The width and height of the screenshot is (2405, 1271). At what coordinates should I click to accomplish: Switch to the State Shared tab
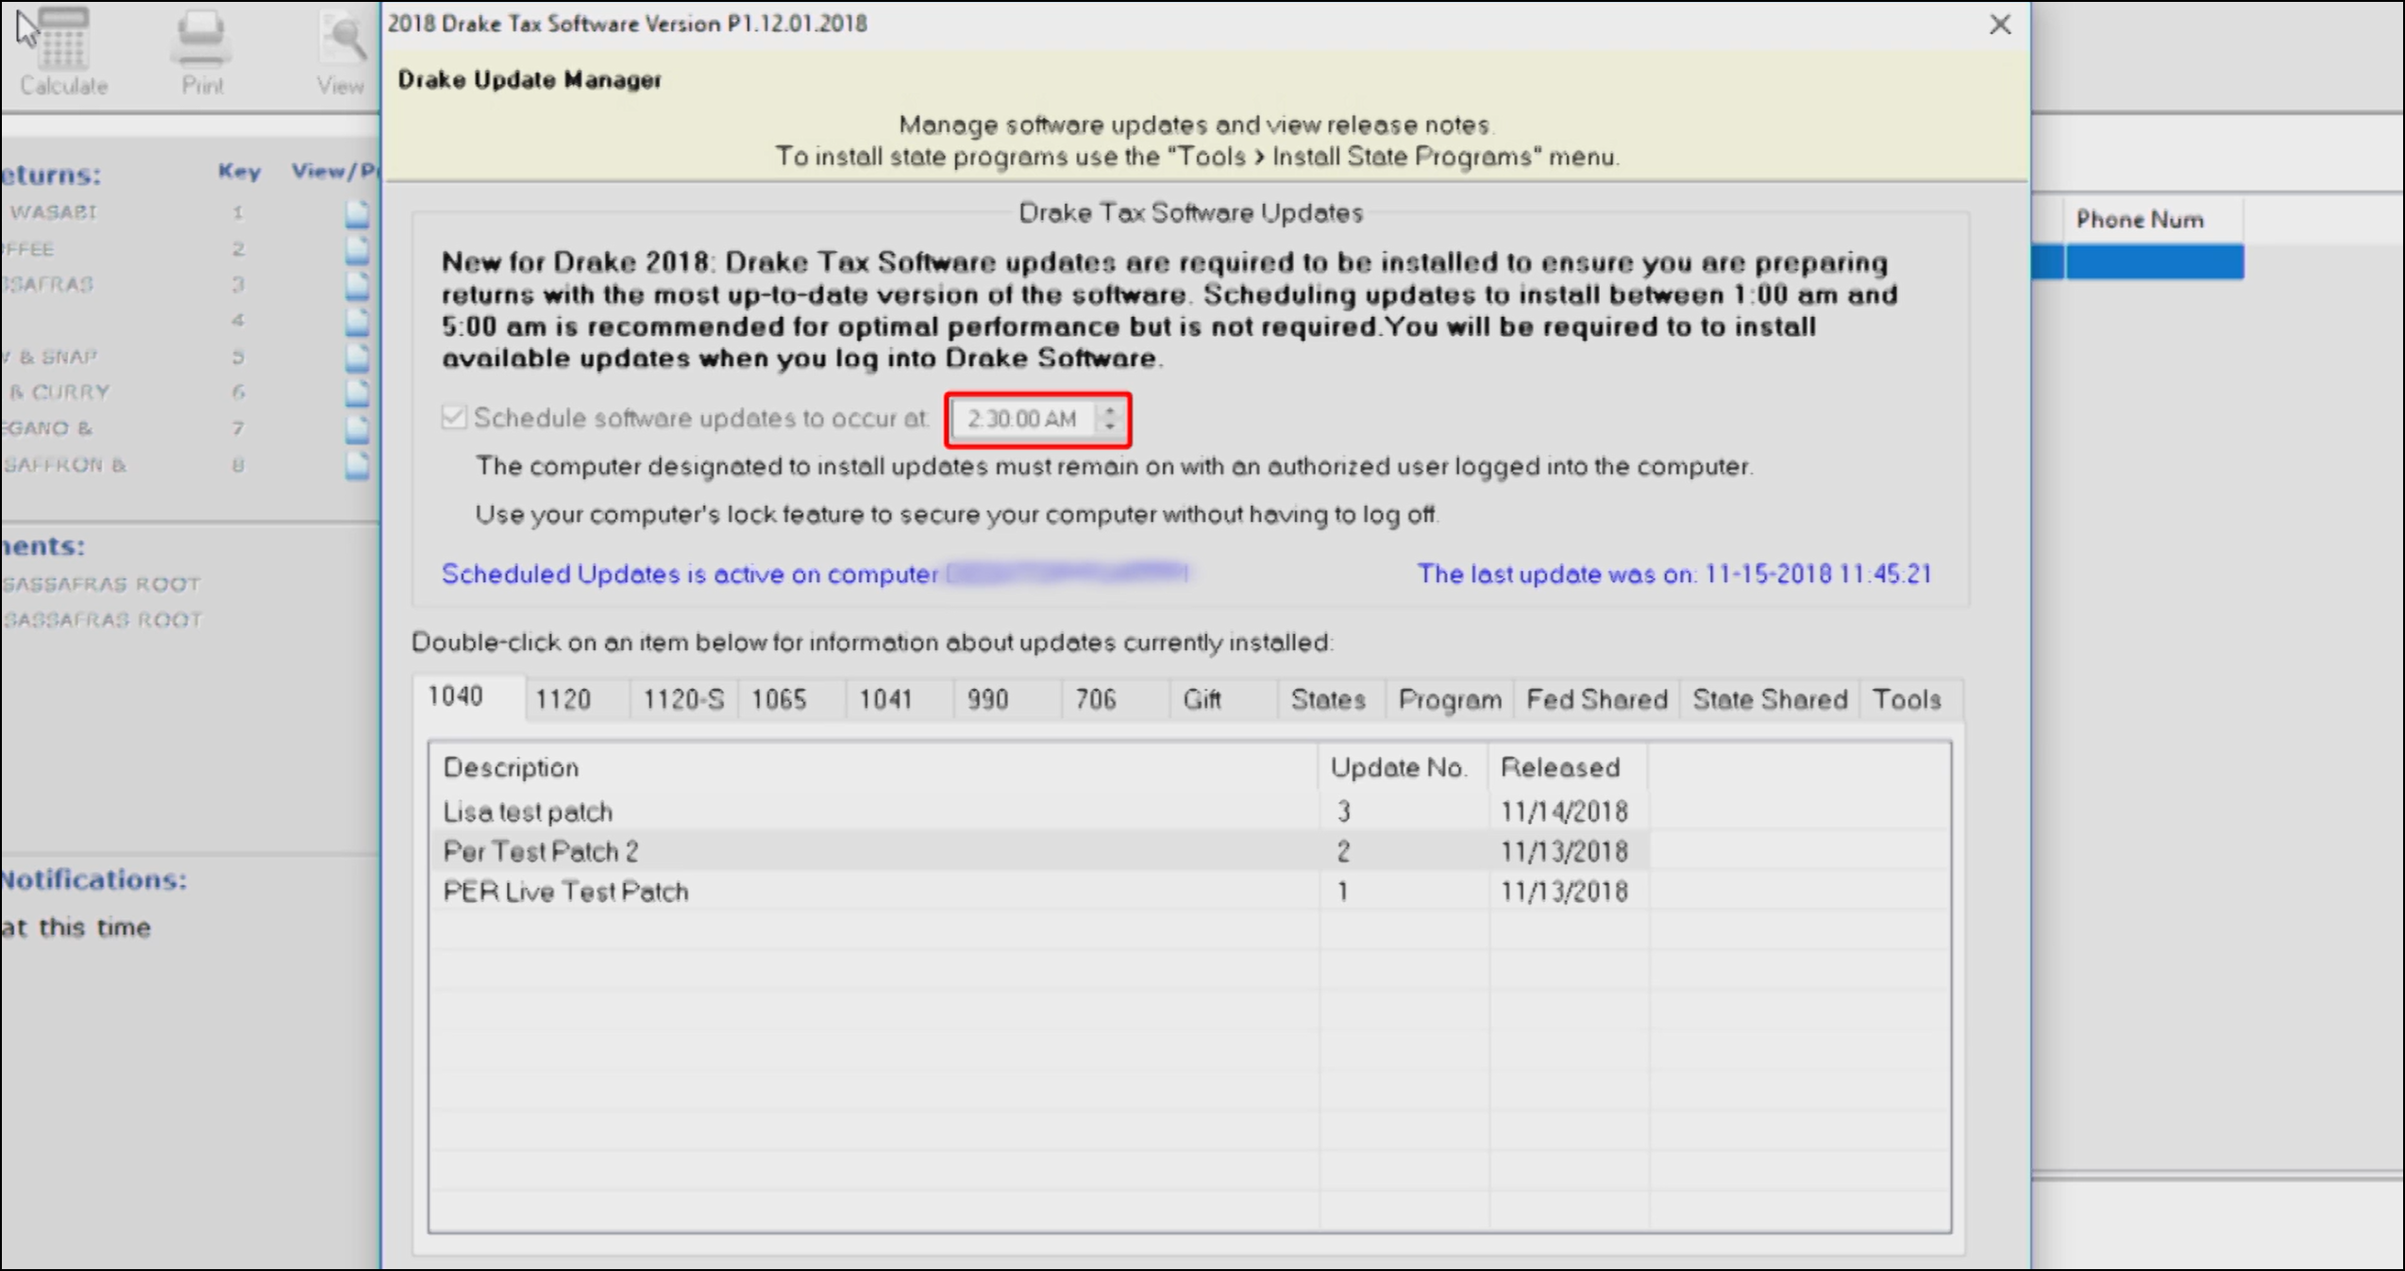pyautogui.click(x=1770, y=700)
